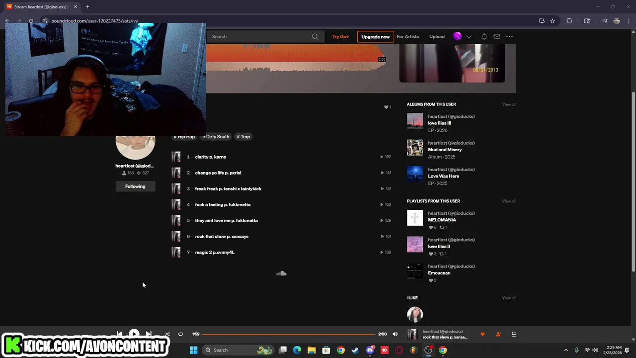Viewport: 636px width, 358px height.
Task: Open FL Studio from the taskbar
Action: tap(413, 350)
